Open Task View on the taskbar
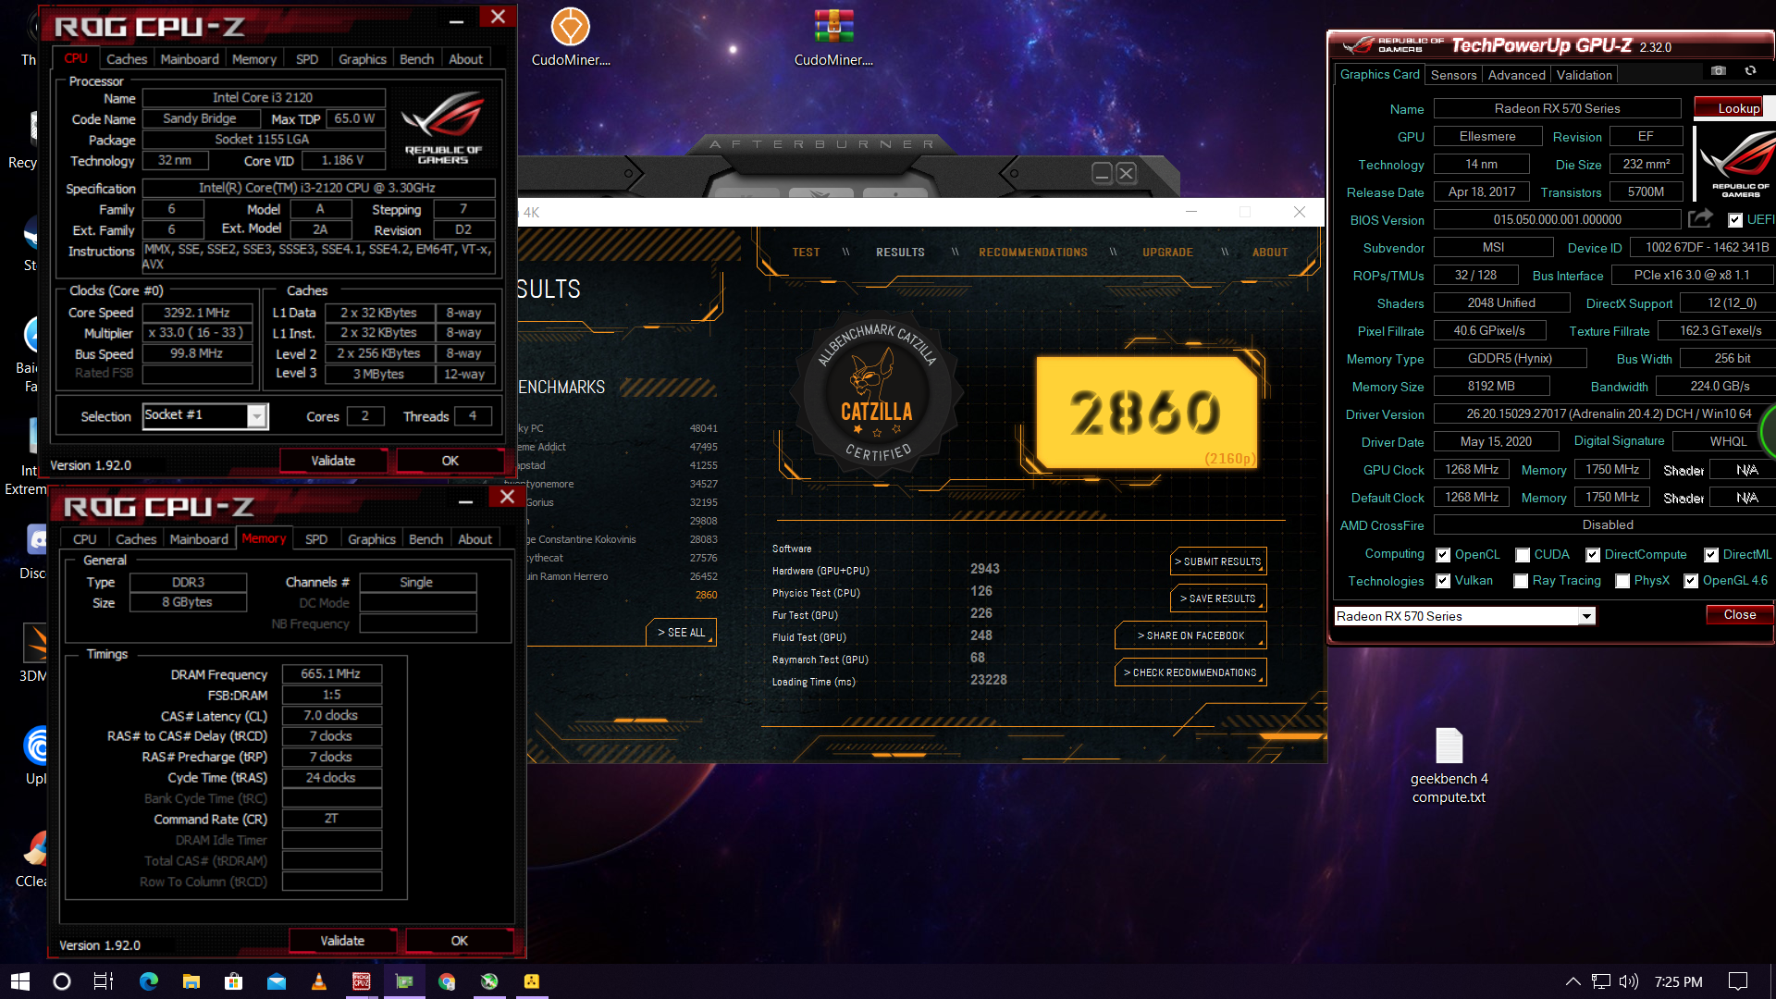 click(x=104, y=981)
